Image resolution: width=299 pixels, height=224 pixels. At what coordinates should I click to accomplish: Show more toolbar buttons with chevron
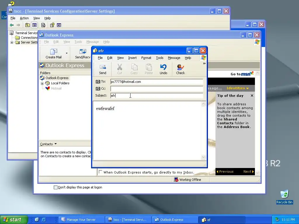(204, 63)
